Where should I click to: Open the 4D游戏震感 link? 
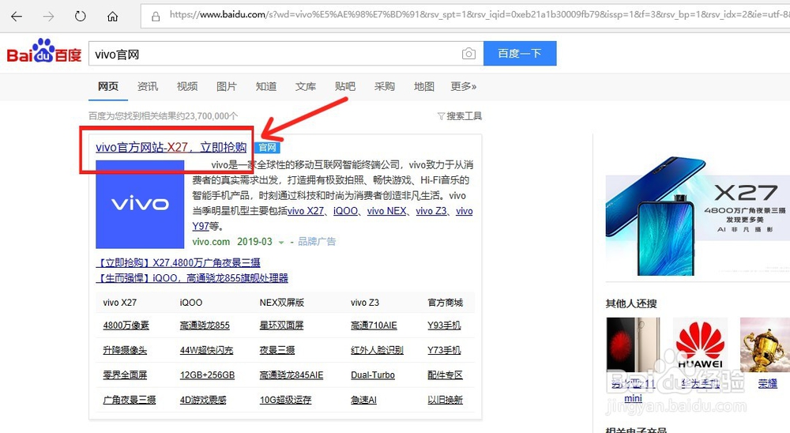pos(203,400)
